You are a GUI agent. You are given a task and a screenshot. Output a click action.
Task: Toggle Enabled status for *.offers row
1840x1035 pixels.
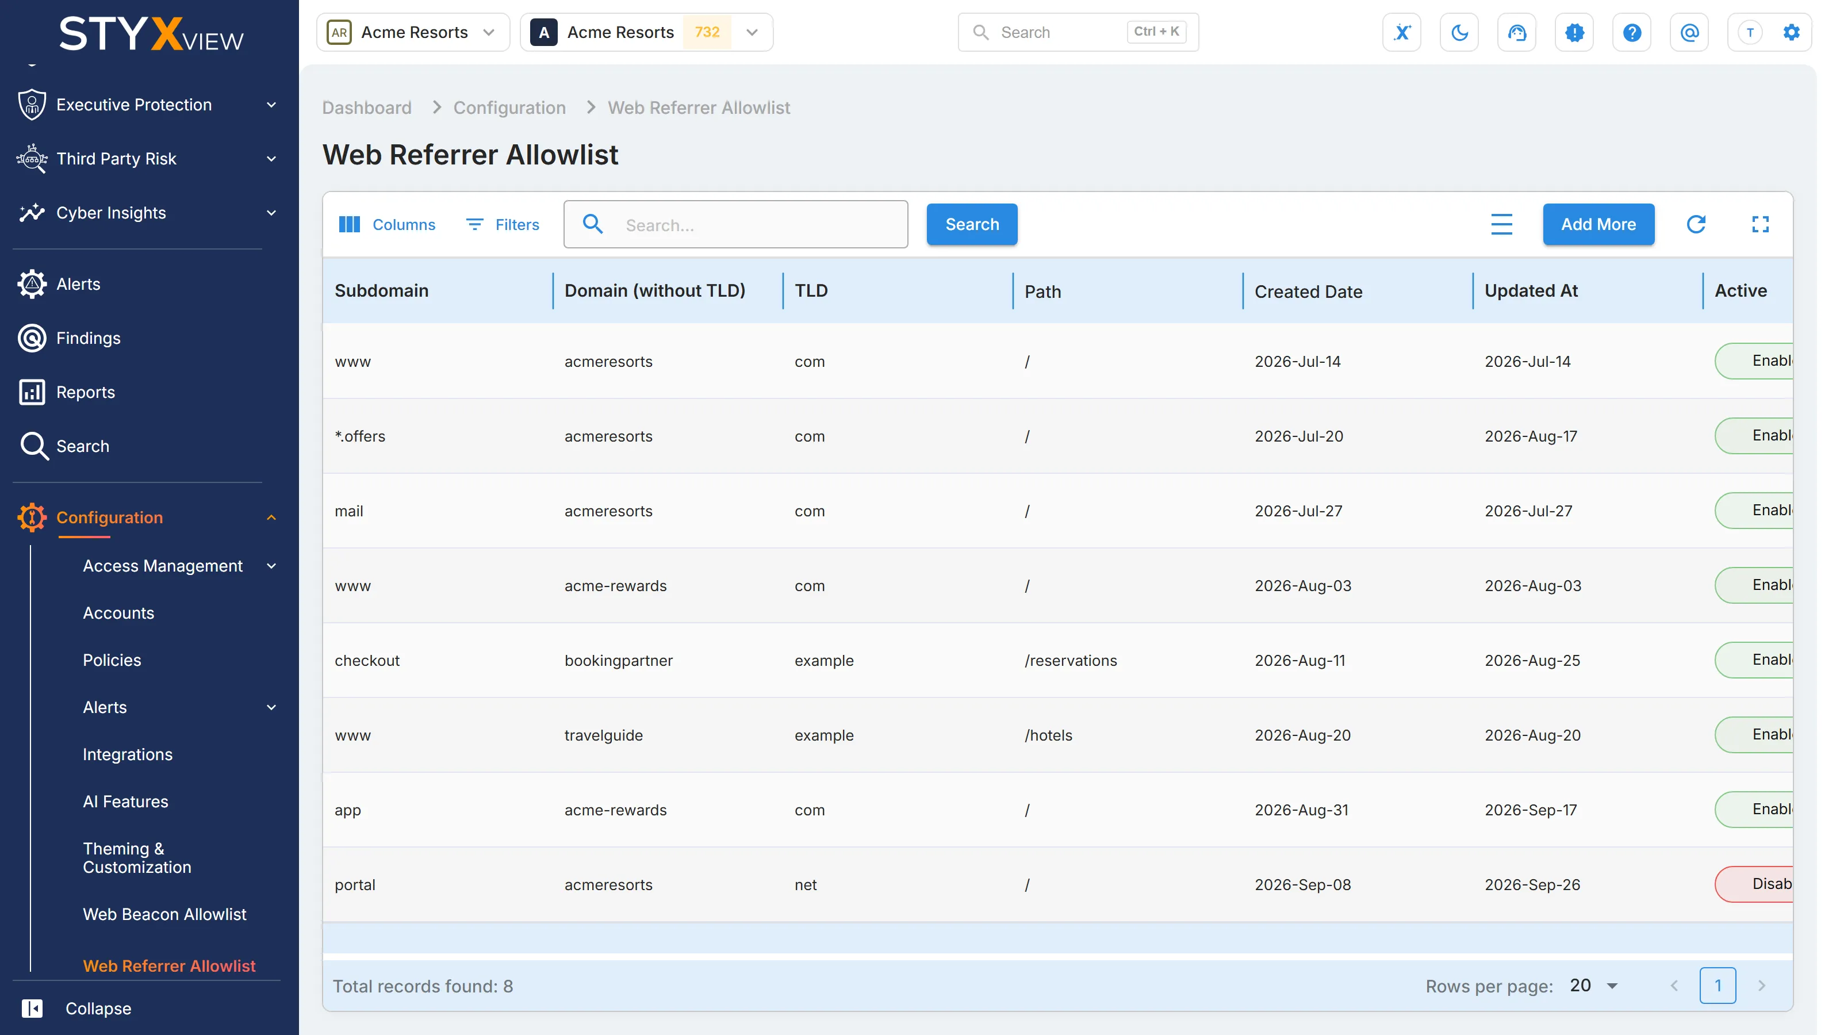point(1754,436)
